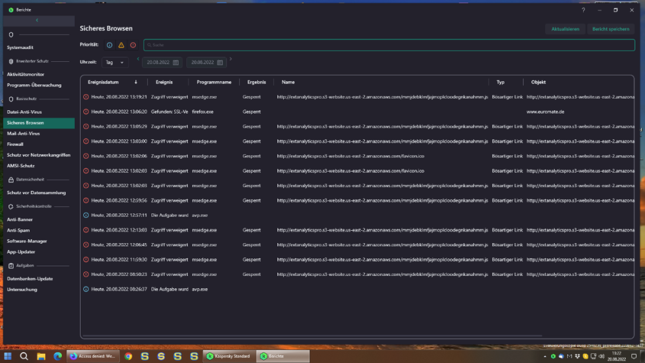This screenshot has height=363, width=645.
Task: Click the critical icon on the 12:59:56 row
Action: click(86, 201)
